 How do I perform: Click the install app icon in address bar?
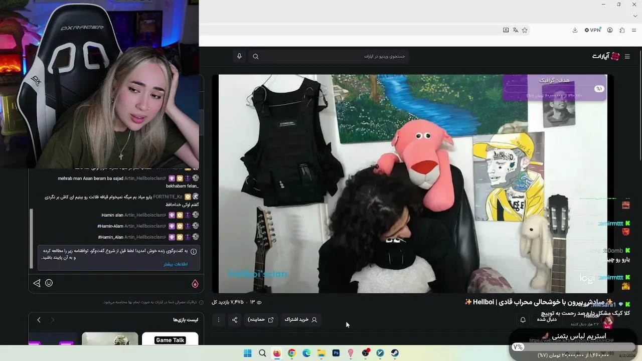point(506,30)
